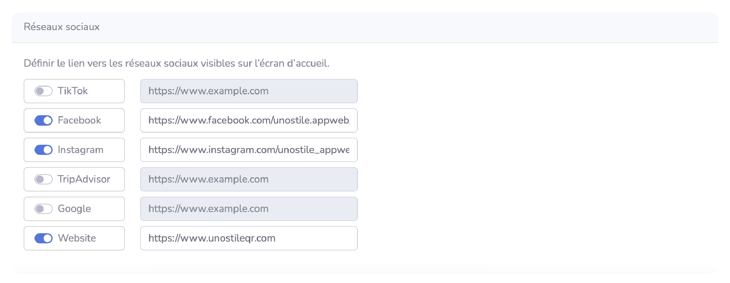Focus the Website URL field
The height and width of the screenshot is (283, 730).
pos(249,238)
